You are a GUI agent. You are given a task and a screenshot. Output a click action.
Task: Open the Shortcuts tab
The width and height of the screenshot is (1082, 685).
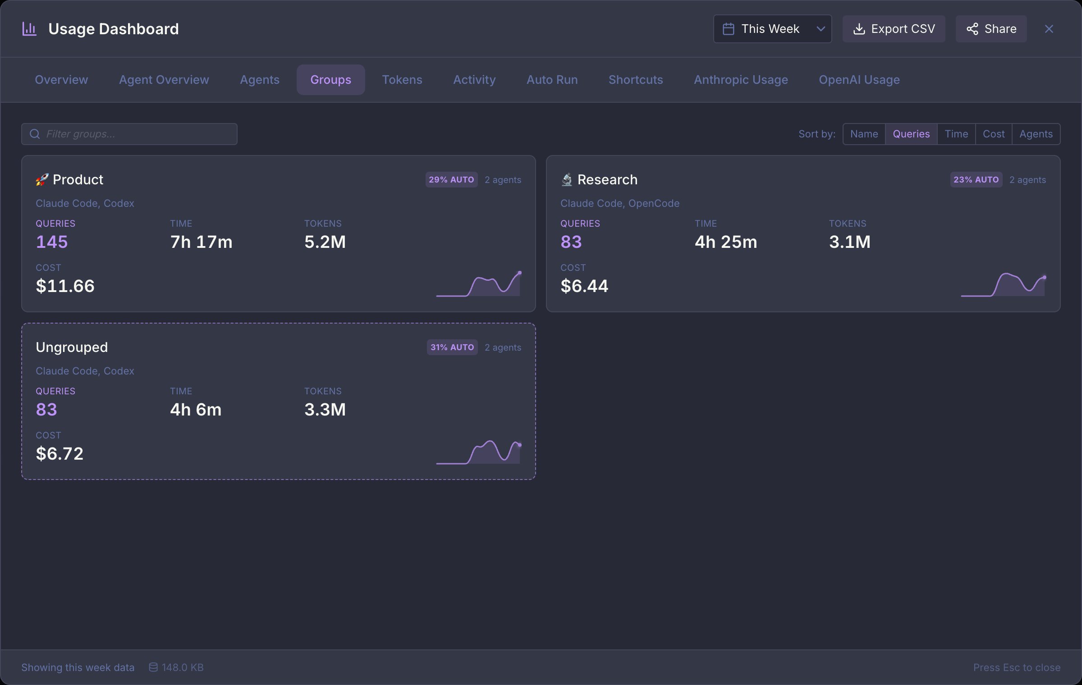pos(636,80)
